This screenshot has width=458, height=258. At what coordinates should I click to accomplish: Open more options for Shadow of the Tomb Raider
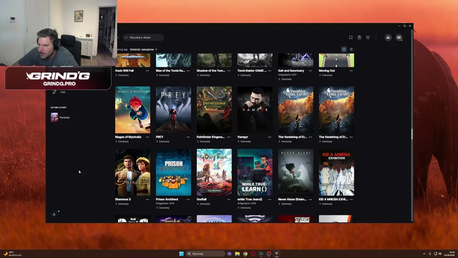coord(229,71)
